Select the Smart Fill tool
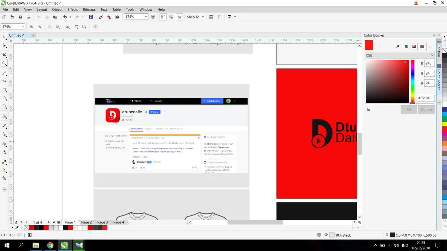This screenshot has width=447, height=251. pyautogui.click(x=4, y=178)
